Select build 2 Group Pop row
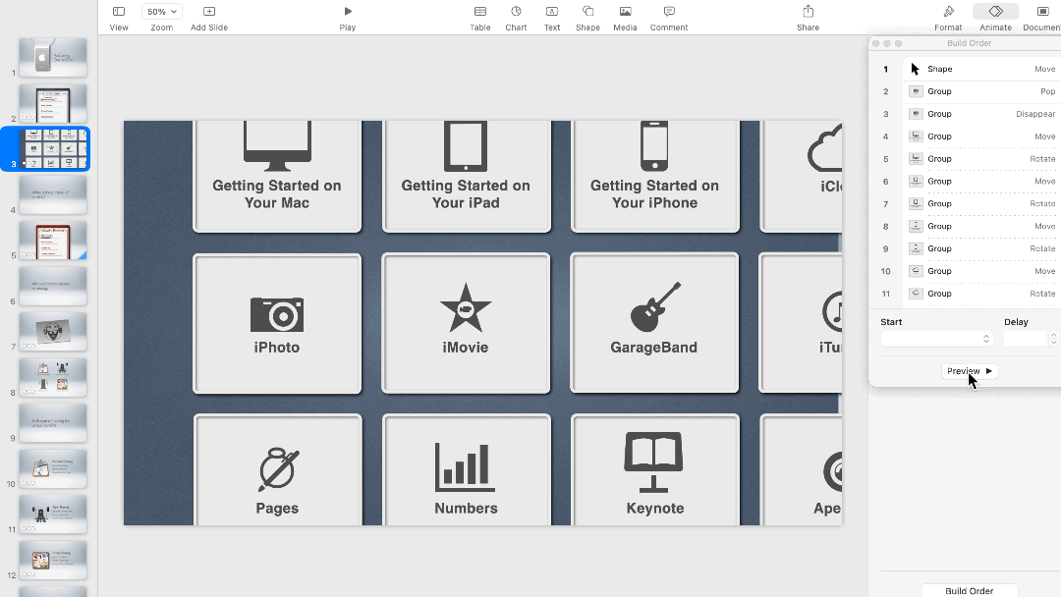The width and height of the screenshot is (1061, 597). pos(981,91)
